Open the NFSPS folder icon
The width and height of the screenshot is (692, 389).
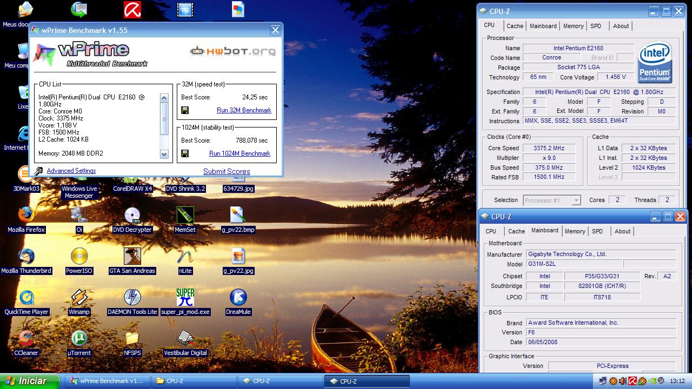pyautogui.click(x=132, y=343)
